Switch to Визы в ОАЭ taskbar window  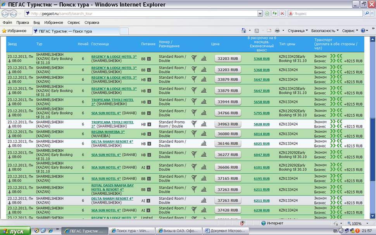click(x=178, y=231)
